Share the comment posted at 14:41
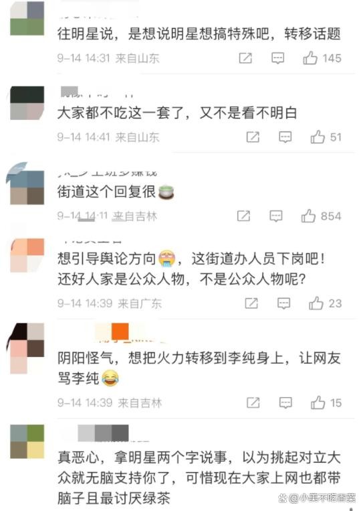This screenshot has width=363, height=511. pyautogui.click(x=253, y=137)
